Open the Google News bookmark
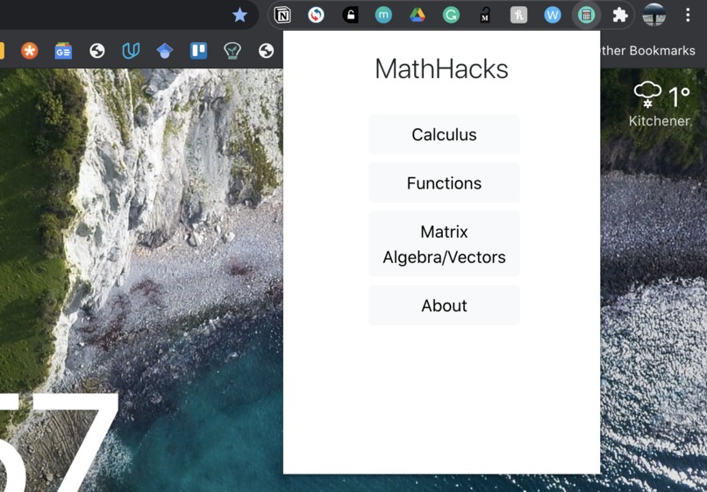Viewport: 707px width, 492px height. click(x=63, y=51)
